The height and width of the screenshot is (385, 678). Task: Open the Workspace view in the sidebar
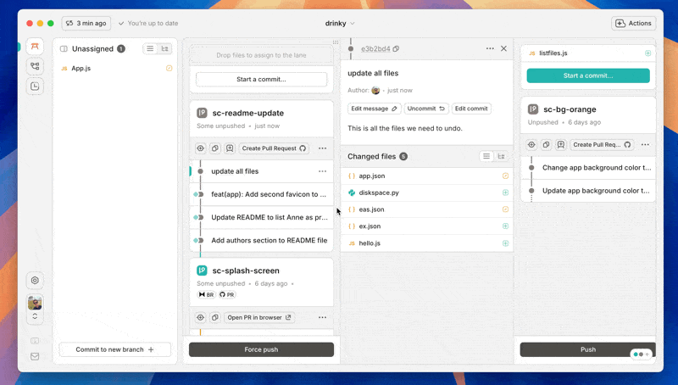click(x=35, y=47)
